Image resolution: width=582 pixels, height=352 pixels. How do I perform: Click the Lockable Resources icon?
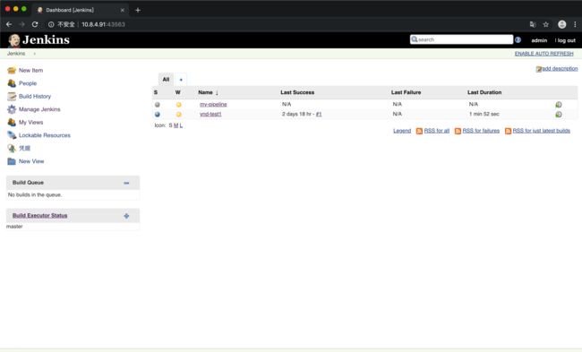tap(12, 135)
